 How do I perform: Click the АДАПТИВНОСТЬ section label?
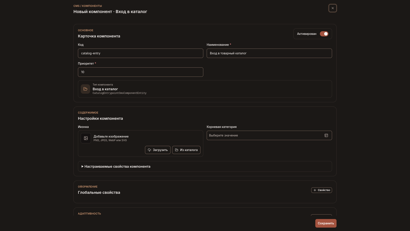pos(89,214)
